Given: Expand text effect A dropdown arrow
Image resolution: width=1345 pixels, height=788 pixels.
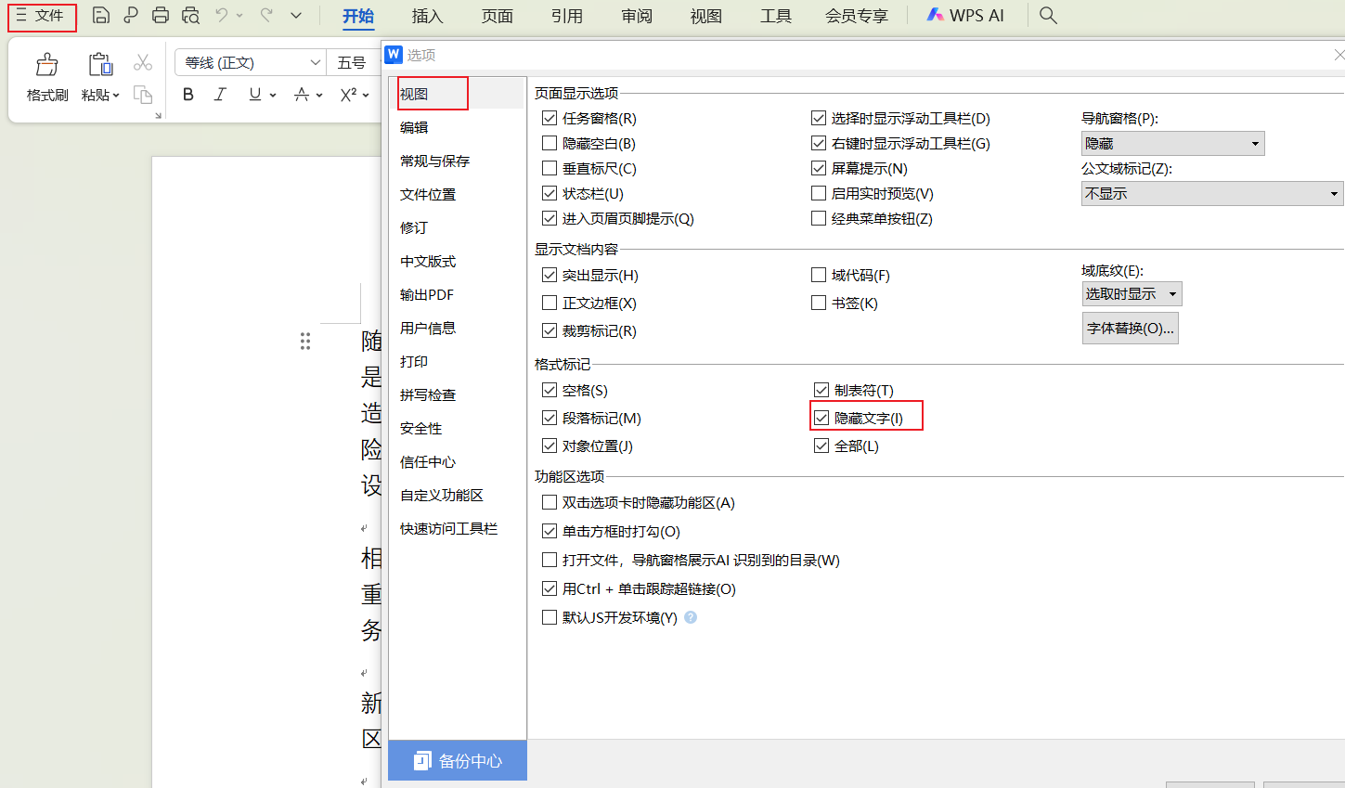Looking at the screenshot, I should (x=319, y=96).
